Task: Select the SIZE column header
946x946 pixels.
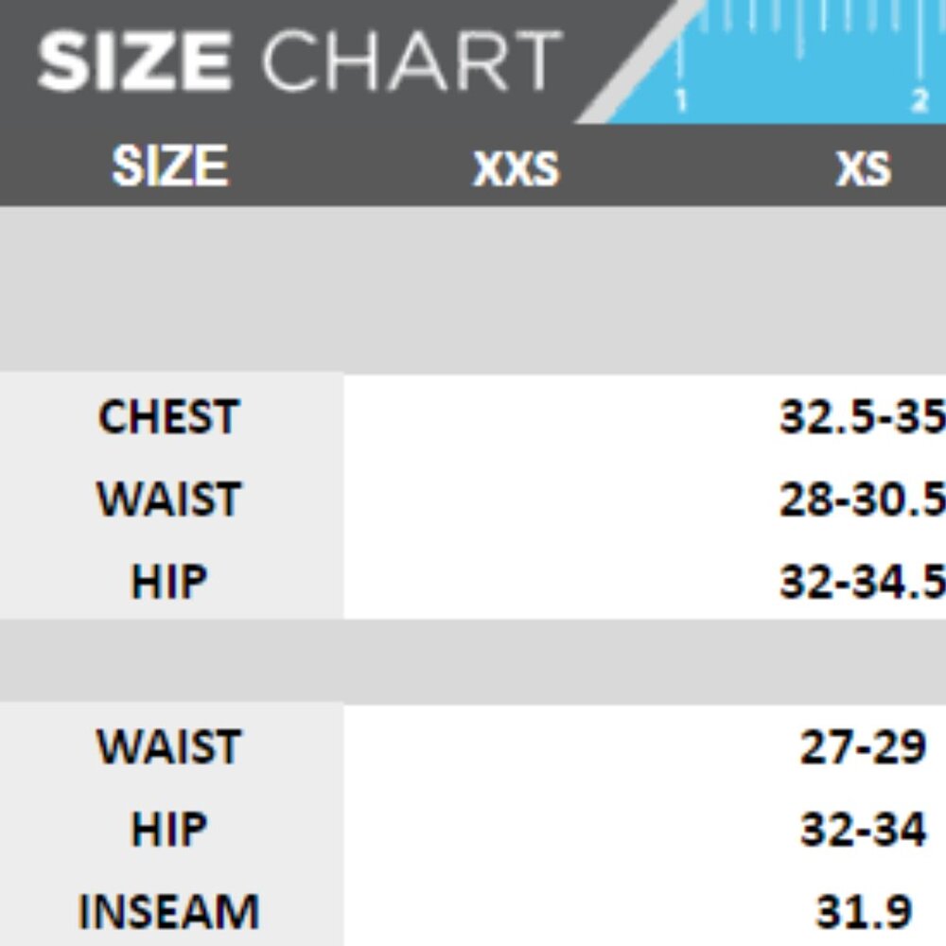Action: point(170,167)
